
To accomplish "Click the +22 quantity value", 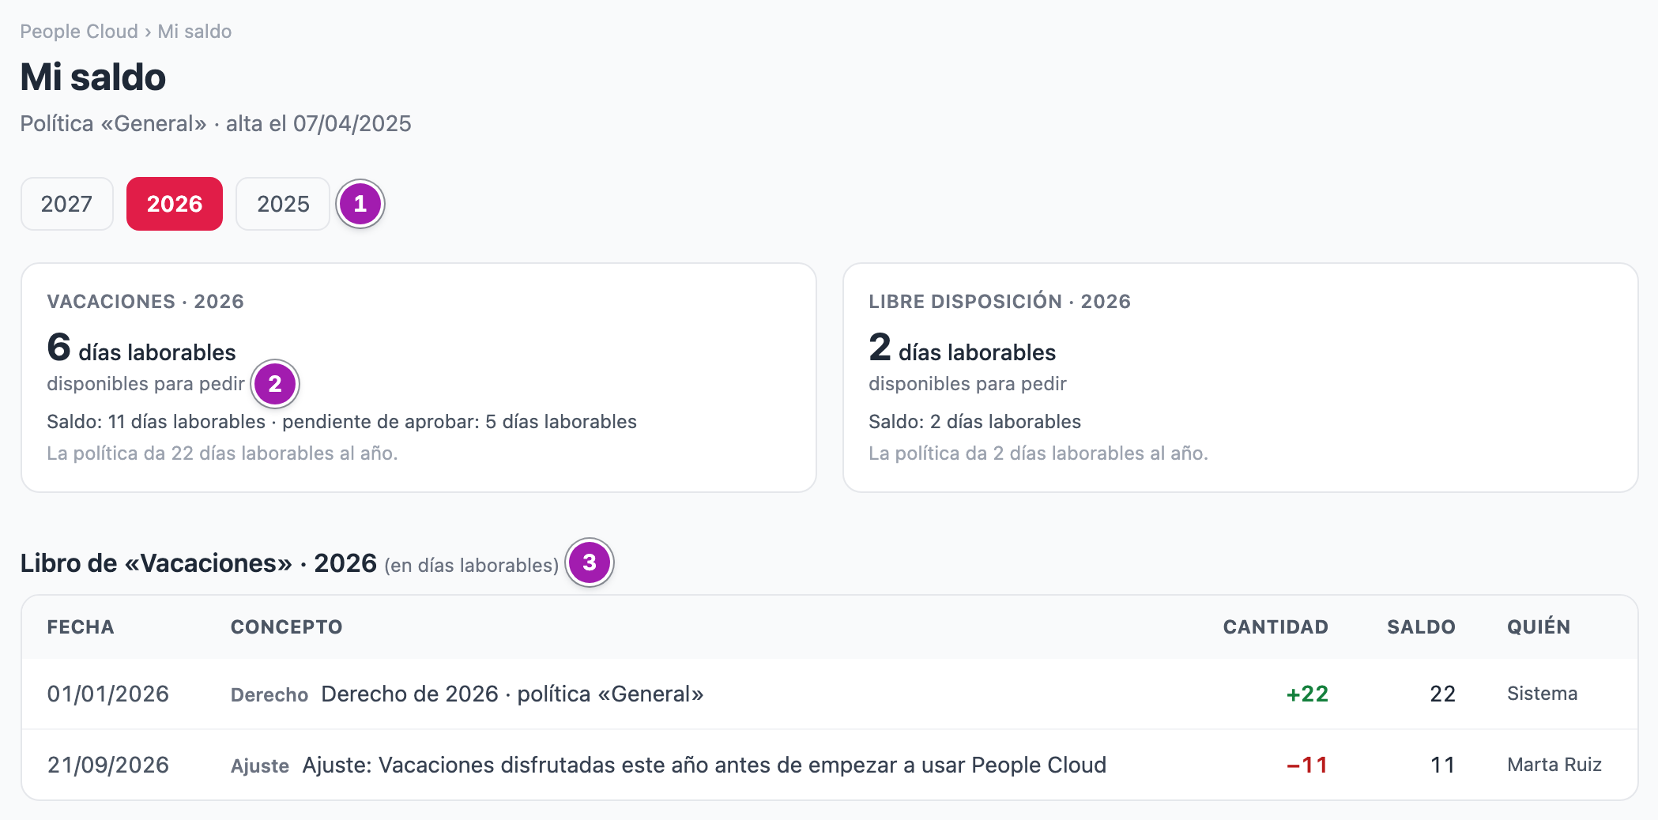I will pos(1307,694).
